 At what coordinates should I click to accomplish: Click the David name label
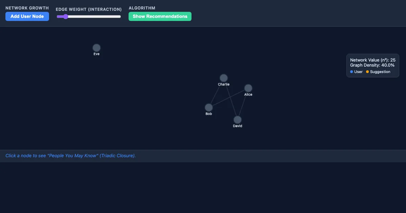[x=238, y=126]
